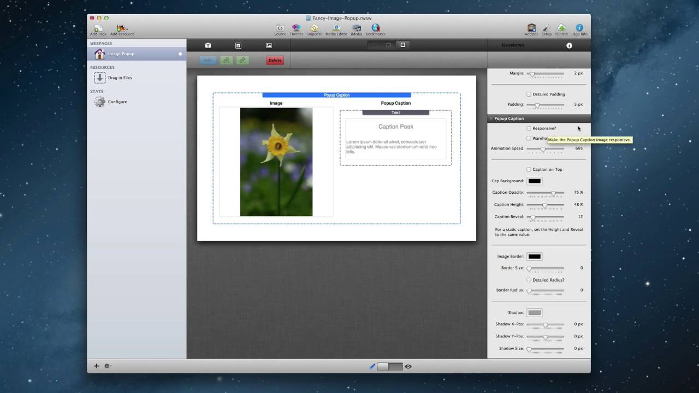This screenshot has height=393, width=699.
Task: Open the Source view icon
Action: [x=280, y=28]
